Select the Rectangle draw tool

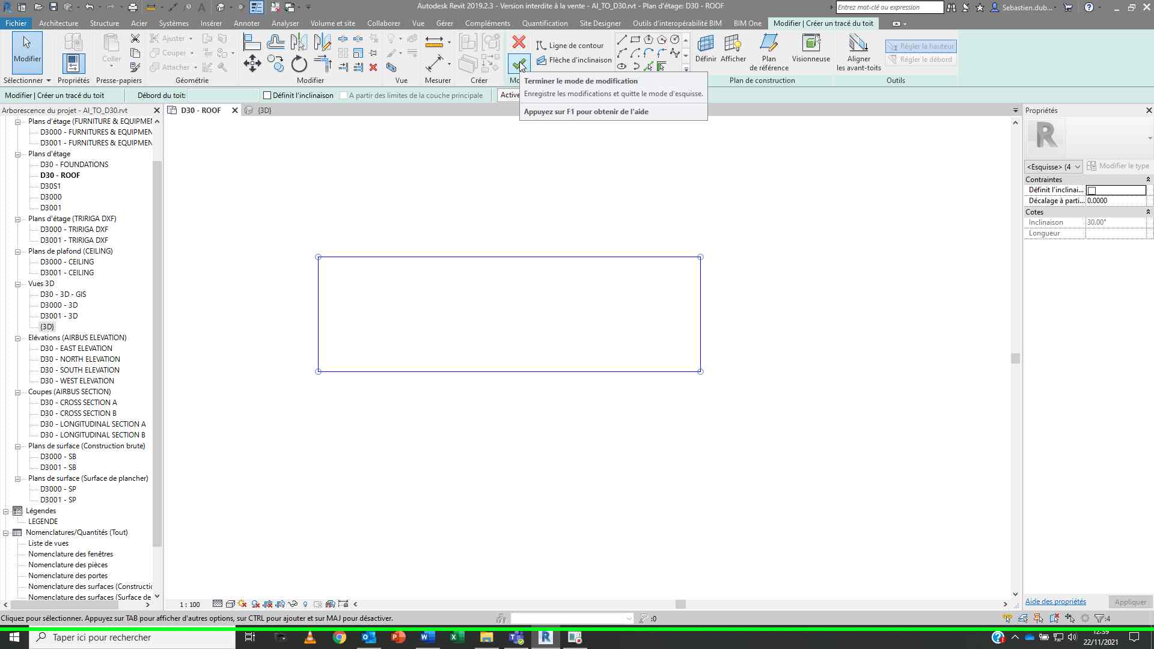click(635, 40)
